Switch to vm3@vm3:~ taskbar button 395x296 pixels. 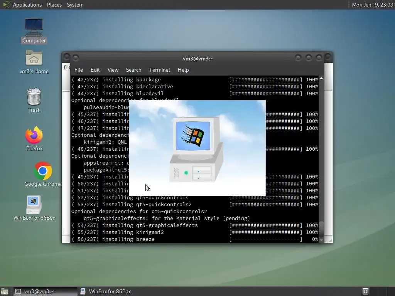pyautogui.click(x=46, y=291)
